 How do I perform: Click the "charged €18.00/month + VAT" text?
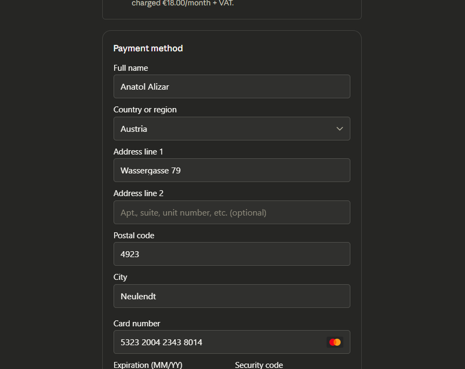coord(183,3)
